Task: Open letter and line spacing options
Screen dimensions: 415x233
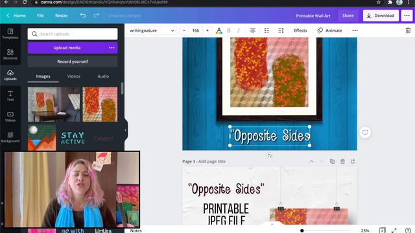Action: tap(281, 30)
